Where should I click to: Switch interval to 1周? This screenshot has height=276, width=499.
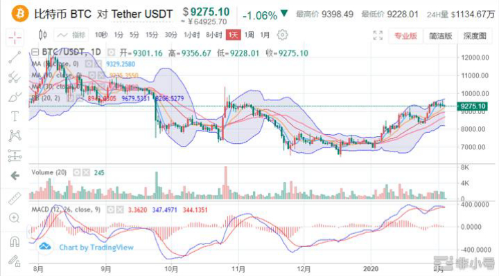[x=249, y=35]
